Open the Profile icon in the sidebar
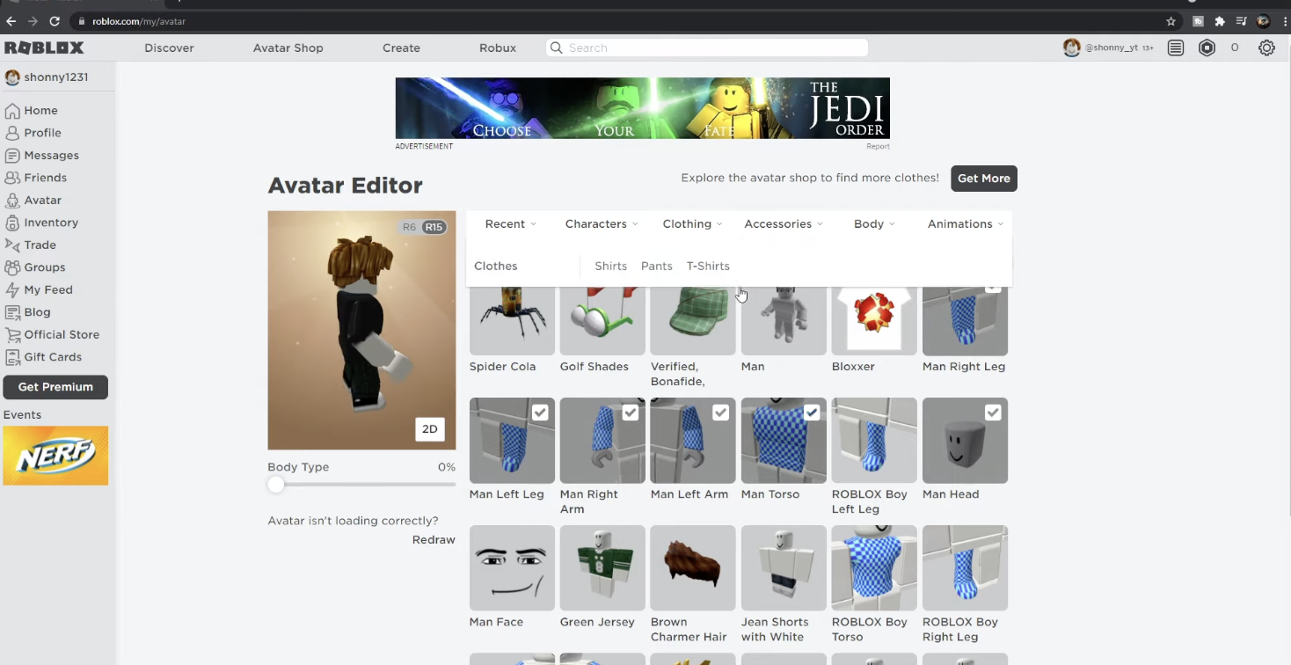The height and width of the screenshot is (665, 1291). click(12, 133)
